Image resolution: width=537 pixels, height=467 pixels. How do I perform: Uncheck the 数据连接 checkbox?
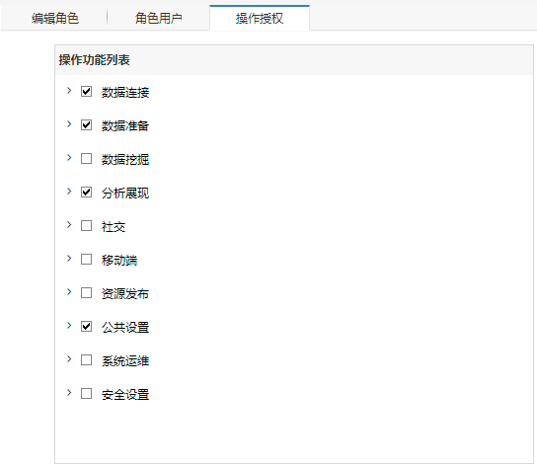[86, 91]
